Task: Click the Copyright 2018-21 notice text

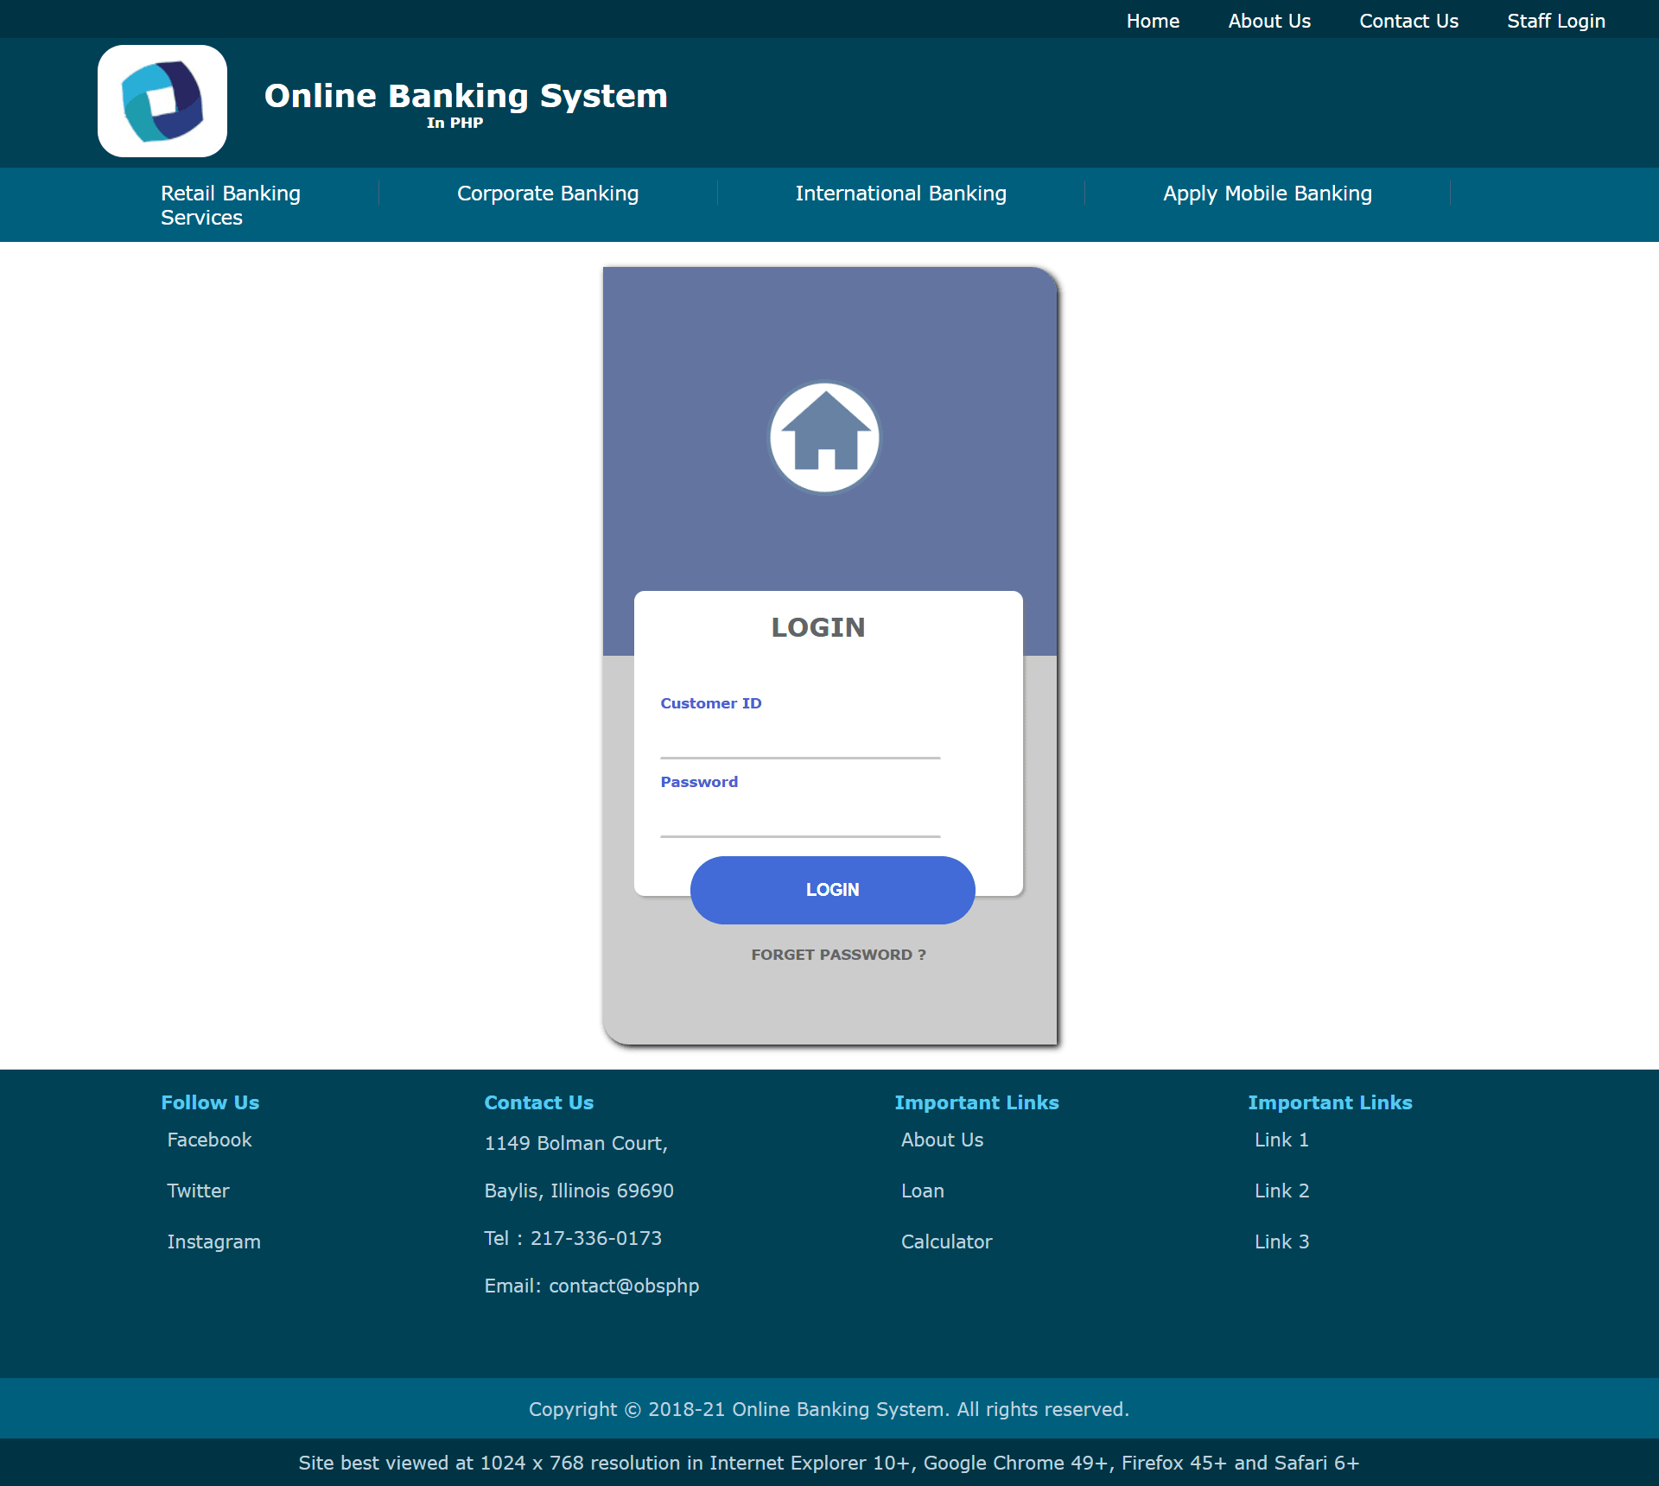Action: pos(829,1409)
